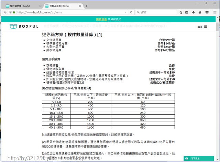This screenshot has width=220, height=162.
Task: Select the 台幣$149/箱 price text
Action: tap(166, 43)
